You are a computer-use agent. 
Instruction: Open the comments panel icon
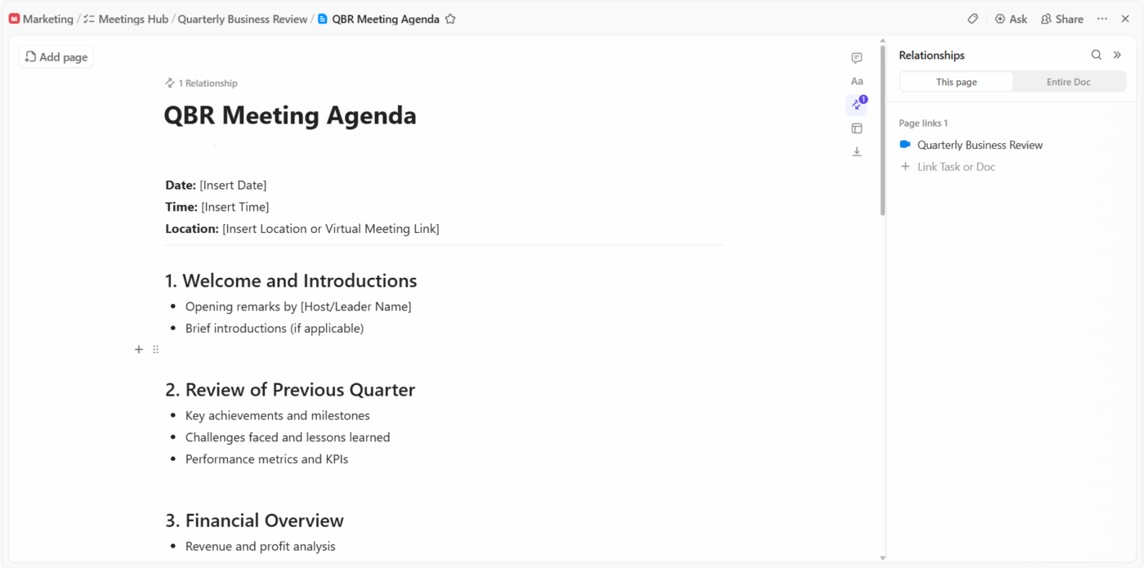[856, 57]
